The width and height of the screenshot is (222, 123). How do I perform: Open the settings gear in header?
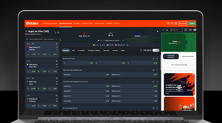click(x=176, y=23)
